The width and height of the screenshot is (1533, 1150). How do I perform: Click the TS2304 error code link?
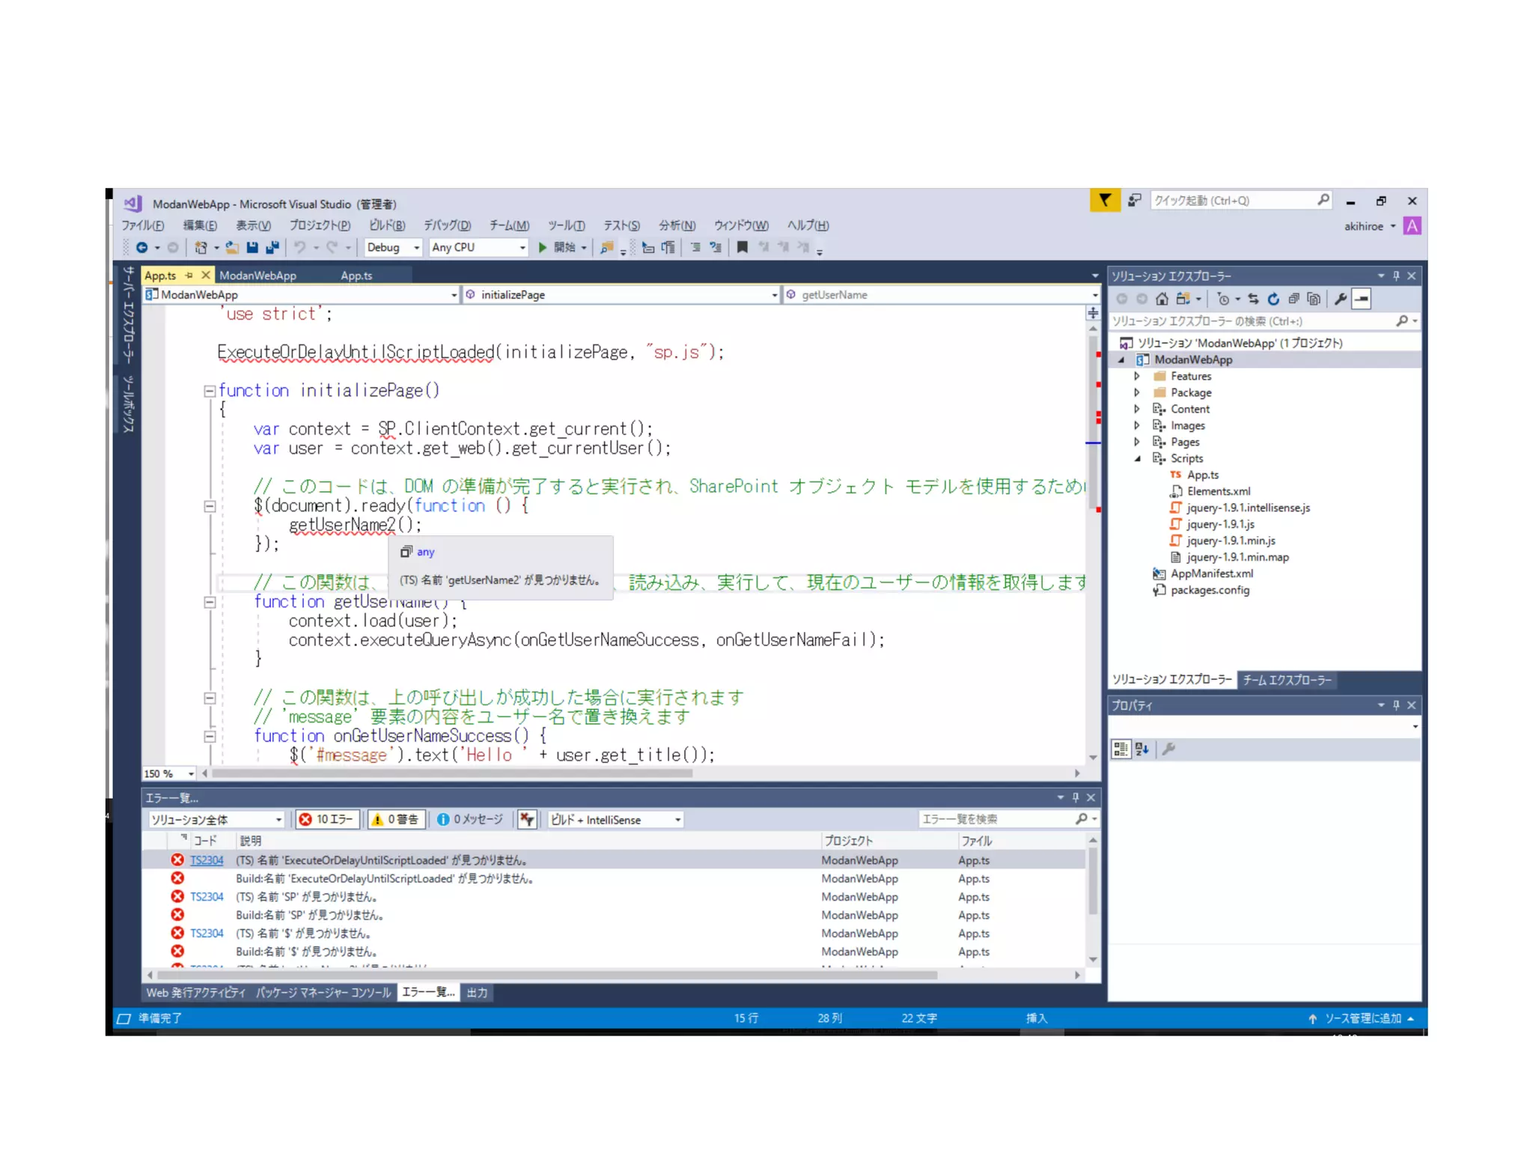point(207,860)
